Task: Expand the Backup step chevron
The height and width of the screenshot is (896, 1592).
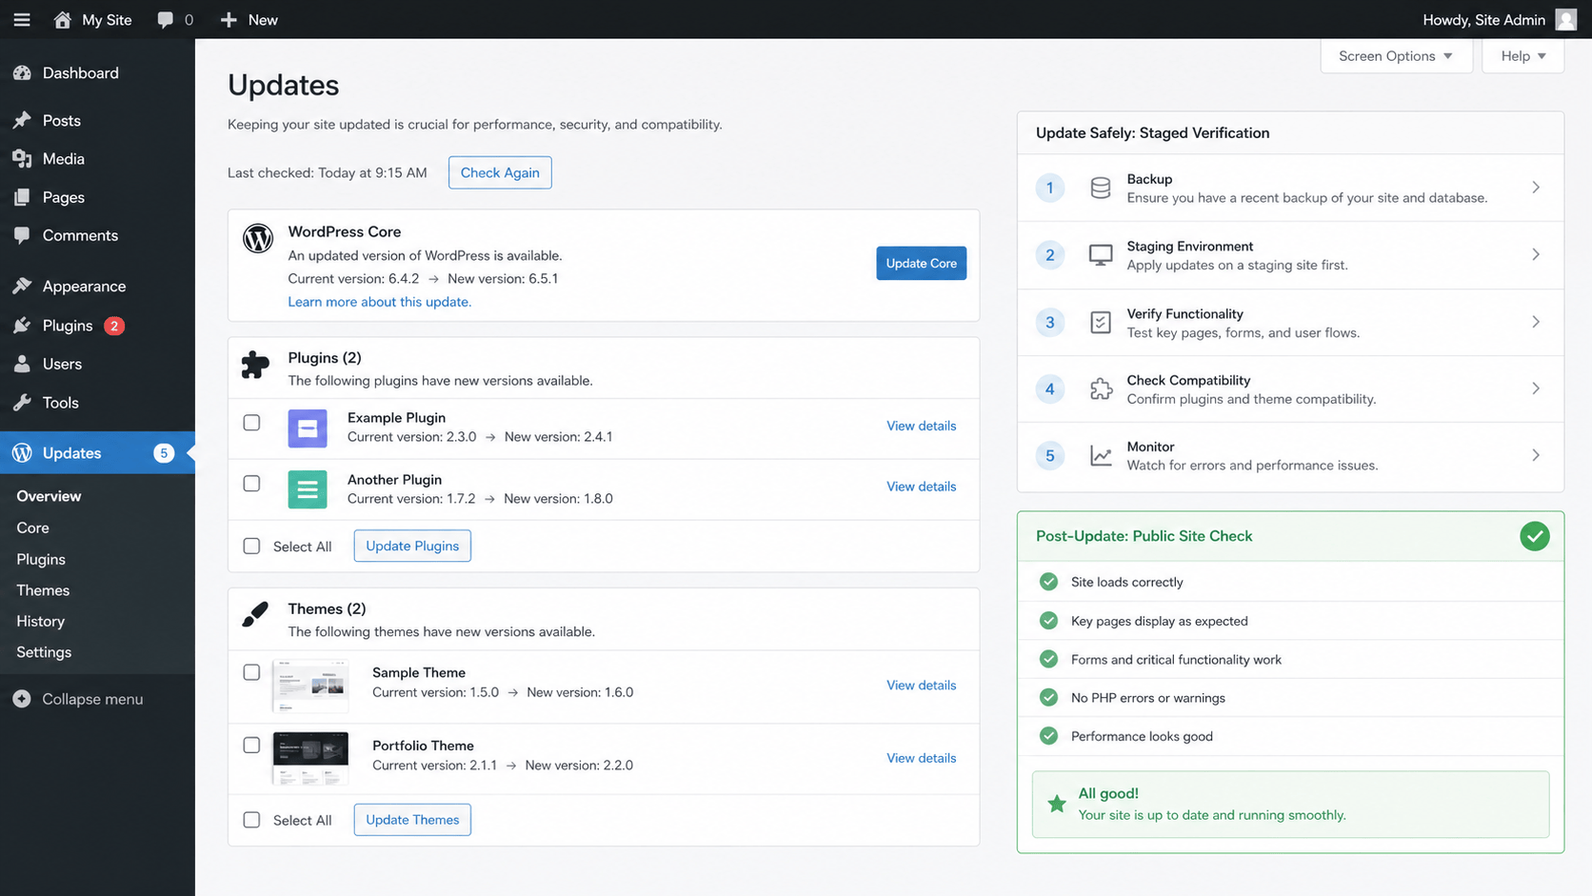Action: (x=1536, y=188)
